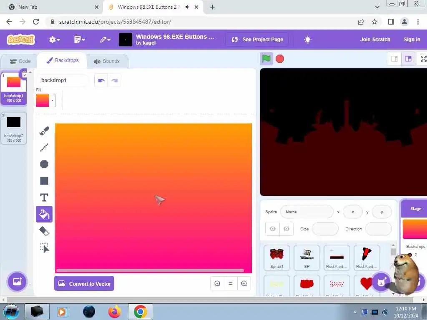Click the Sign in link
This screenshot has height=320, width=427.
point(412,40)
